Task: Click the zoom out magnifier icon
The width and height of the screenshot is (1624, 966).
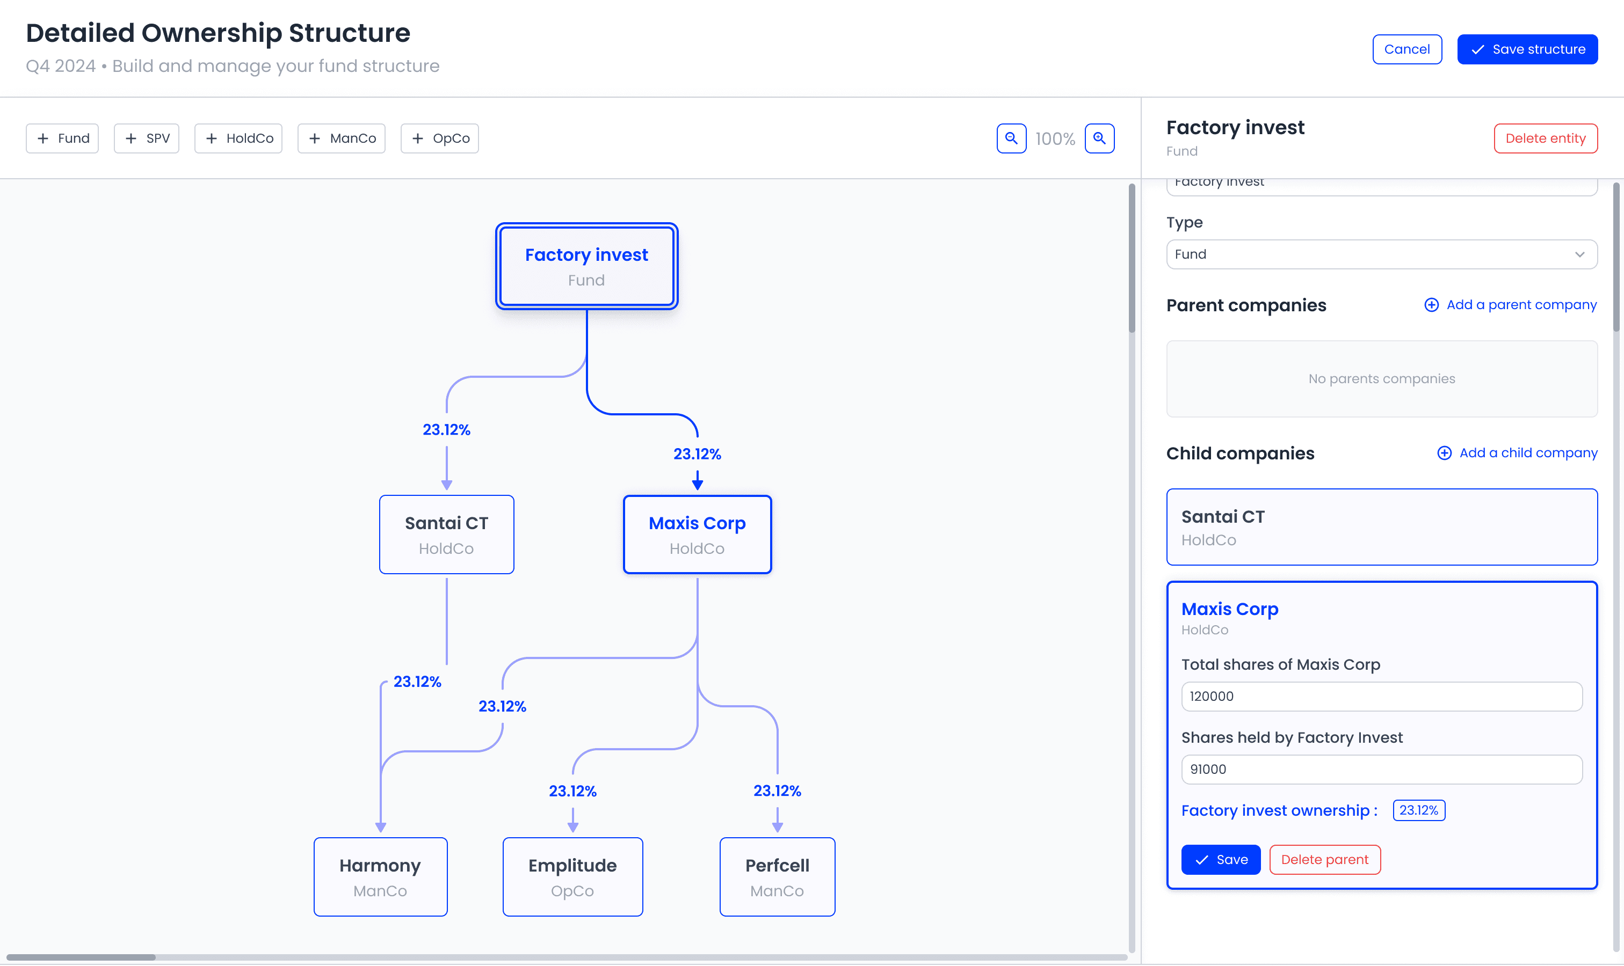Action: (1011, 138)
